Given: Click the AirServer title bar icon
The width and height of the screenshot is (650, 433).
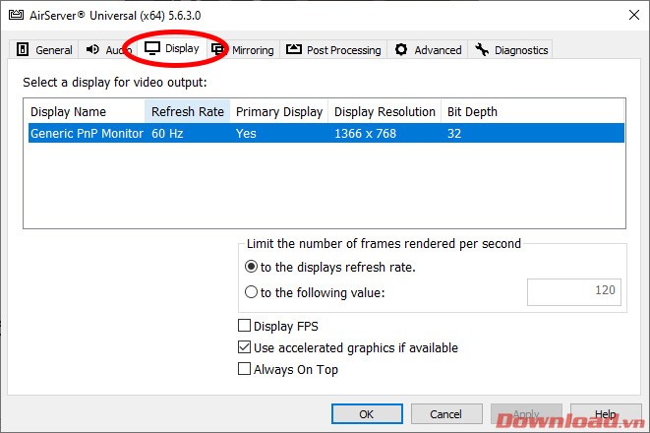Looking at the screenshot, I should (17, 16).
